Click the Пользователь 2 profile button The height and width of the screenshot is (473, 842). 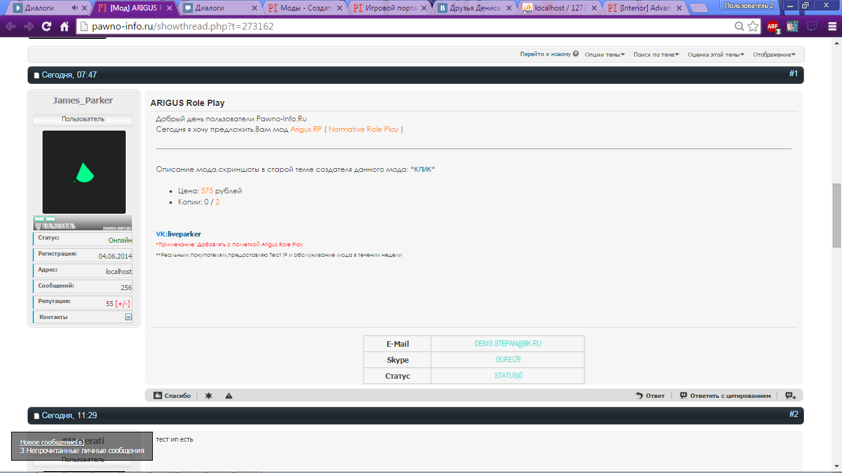tap(749, 5)
